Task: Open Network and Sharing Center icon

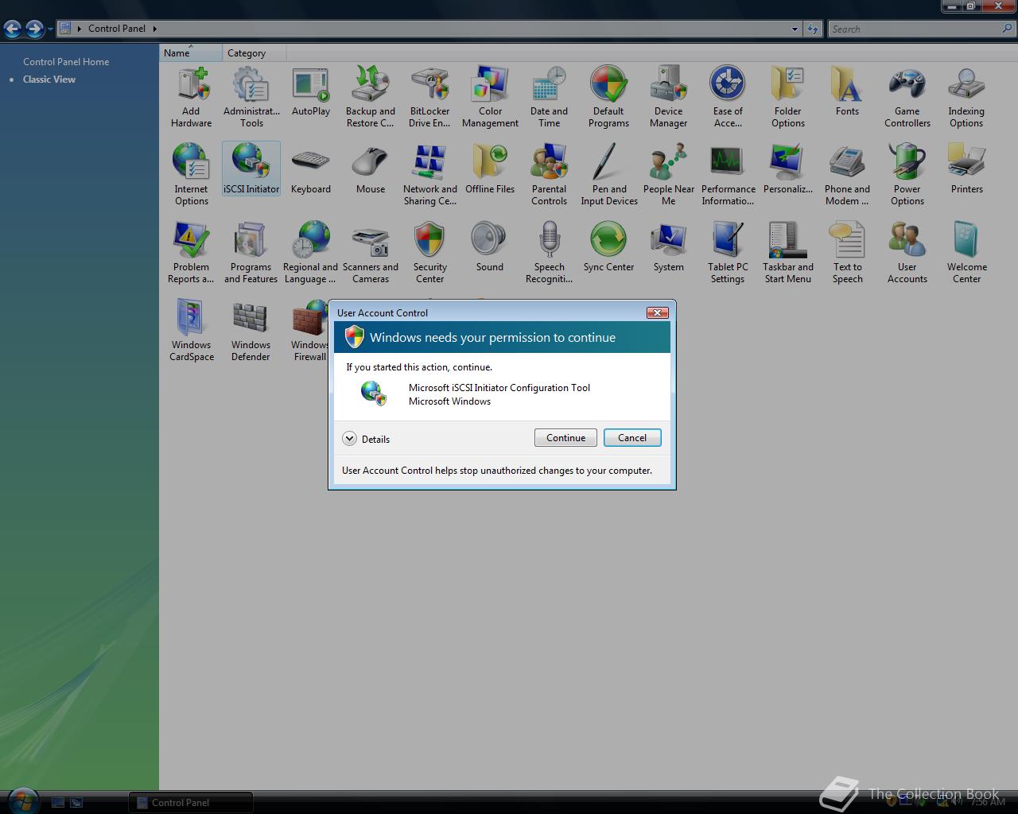Action: [x=430, y=175]
